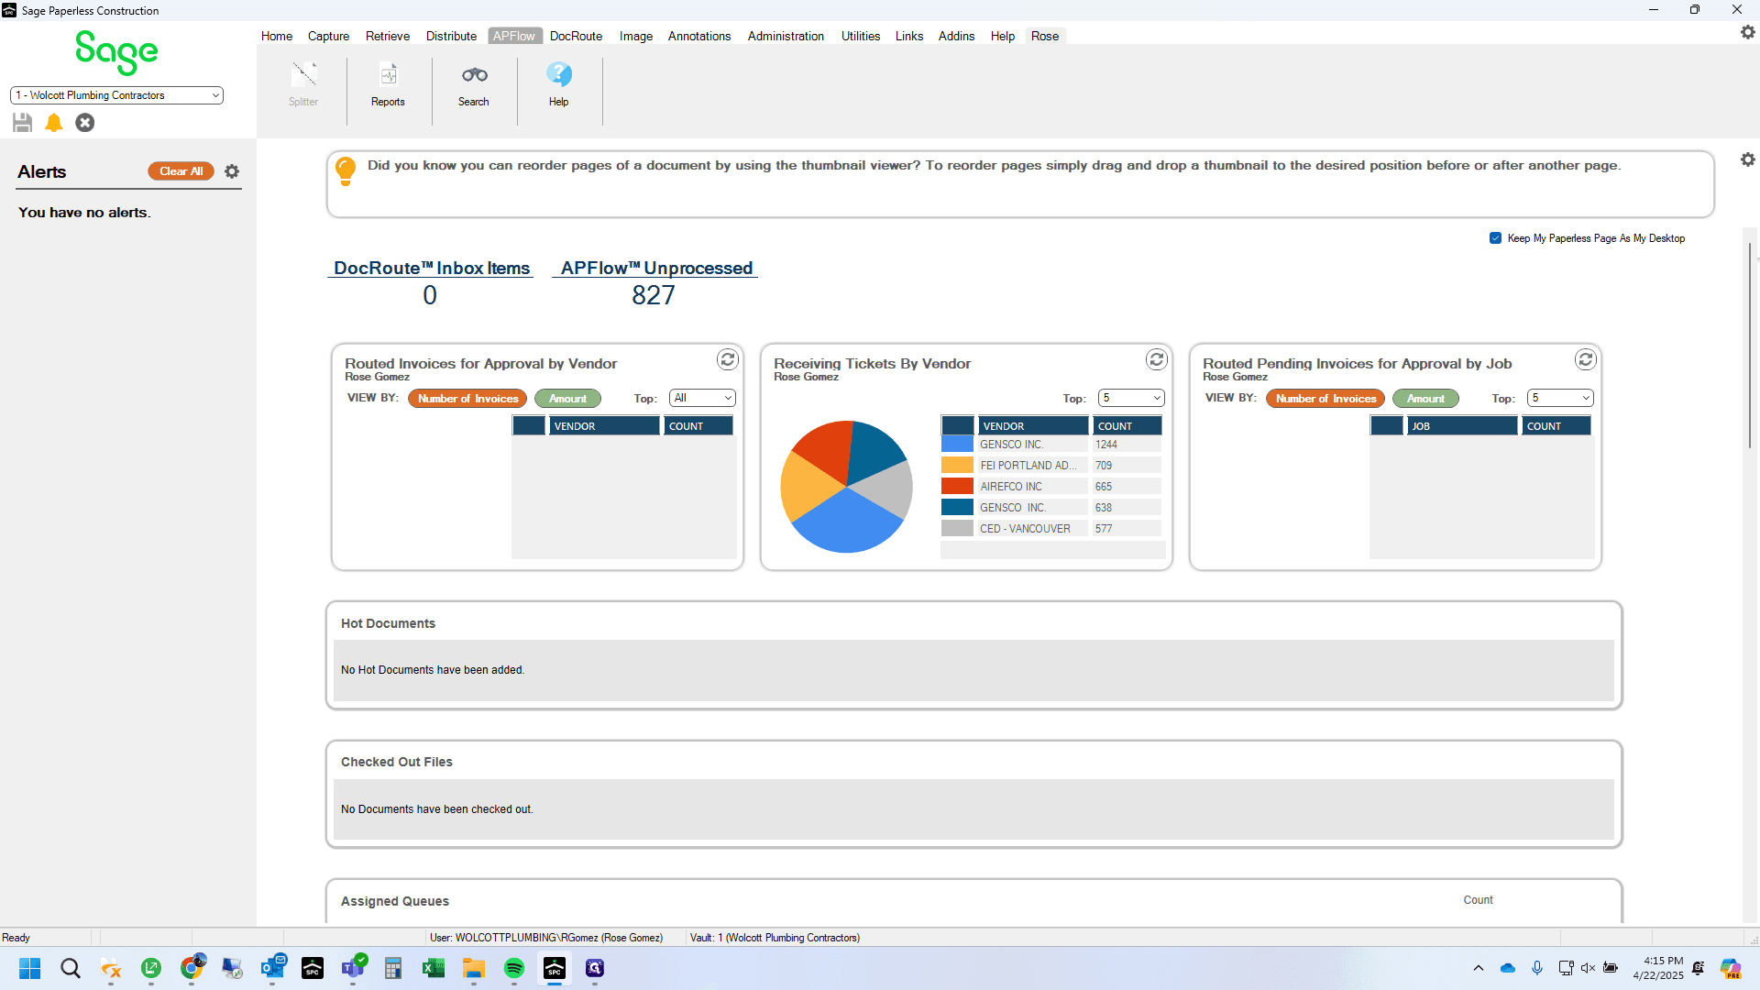The image size is (1760, 990).
Task: Click the Receiving Tickets pie chart
Action: tap(846, 487)
